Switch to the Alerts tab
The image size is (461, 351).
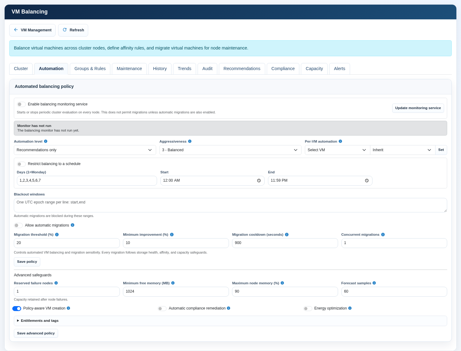(340, 69)
